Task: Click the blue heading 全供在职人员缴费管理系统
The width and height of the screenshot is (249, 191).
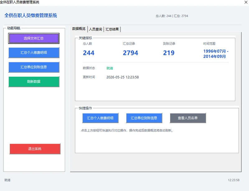Action: (31, 16)
